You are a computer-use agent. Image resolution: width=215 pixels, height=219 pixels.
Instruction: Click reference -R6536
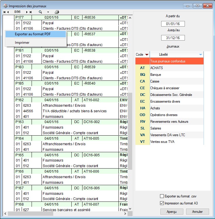pyautogui.click(x=89, y=17)
